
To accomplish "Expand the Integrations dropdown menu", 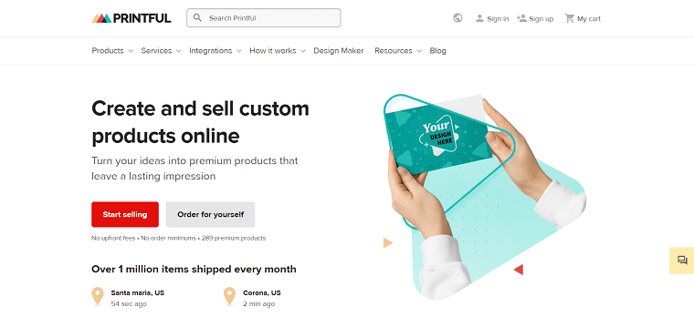I will coord(216,51).
